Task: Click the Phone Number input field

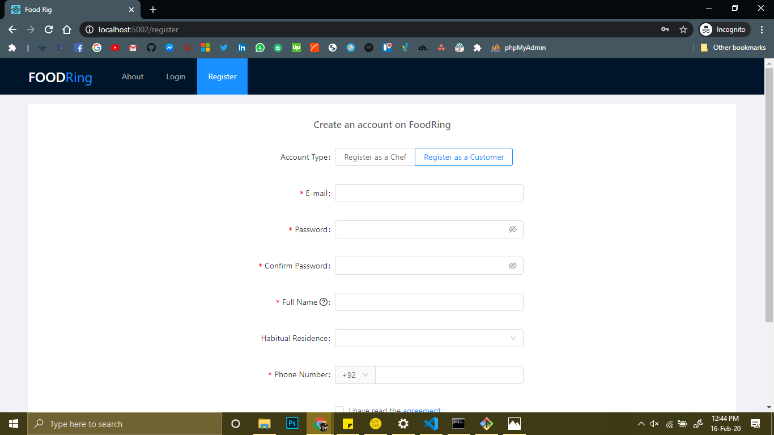Action: (x=449, y=375)
